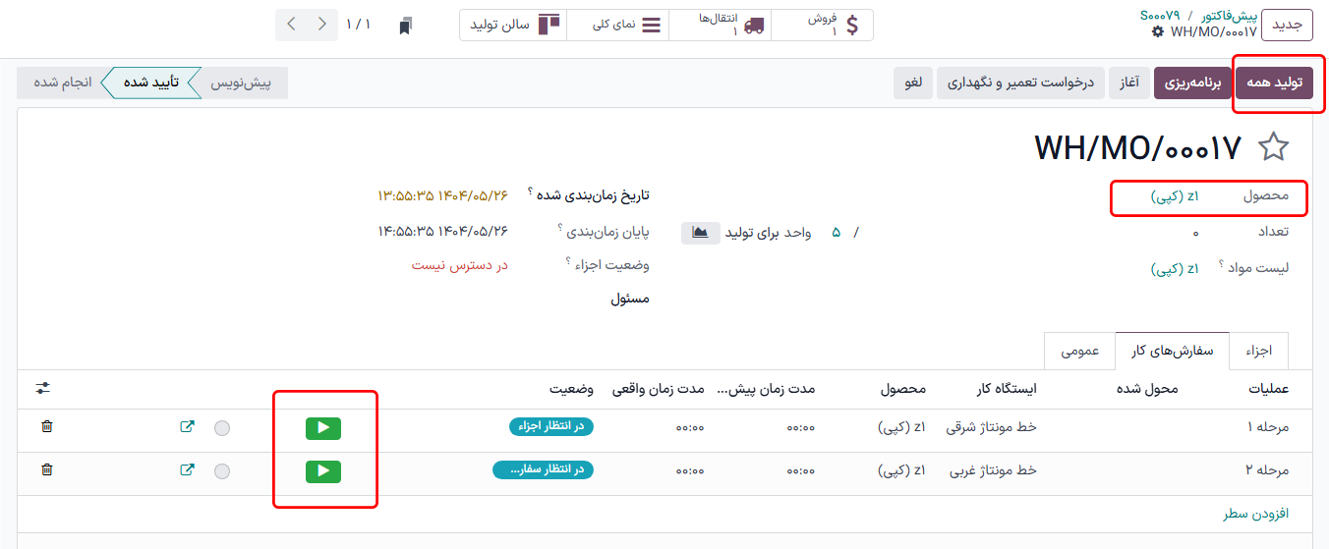
Task: Delete the مرحله 1 work order row
Action: point(47,427)
